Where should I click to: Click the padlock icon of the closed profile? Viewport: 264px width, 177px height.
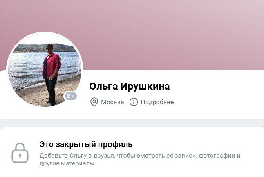click(x=20, y=153)
